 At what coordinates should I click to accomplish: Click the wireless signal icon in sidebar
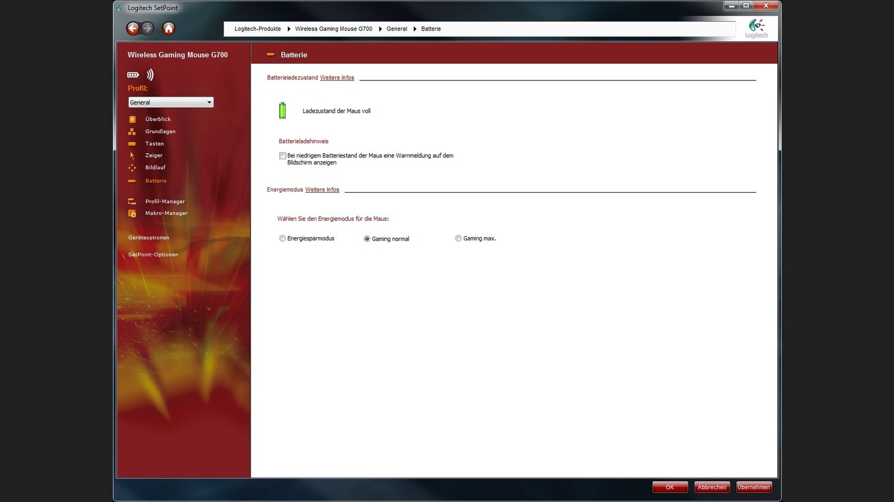pyautogui.click(x=150, y=75)
